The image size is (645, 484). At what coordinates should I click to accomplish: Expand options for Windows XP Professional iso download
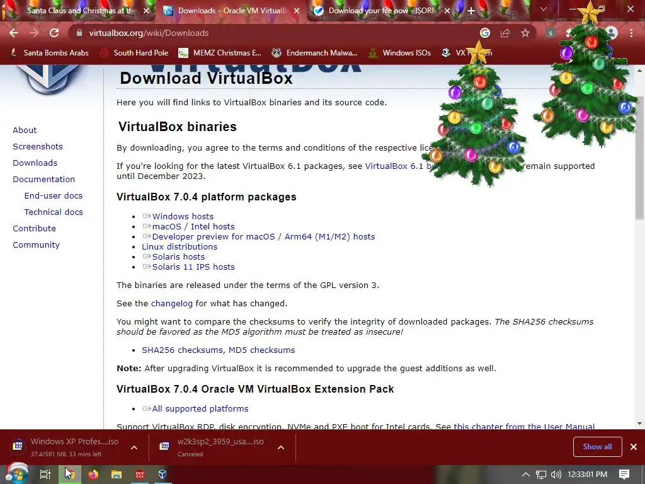tap(134, 447)
